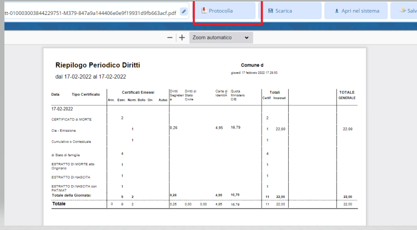Click the CERTIFICATO di MORTE row label

click(x=72, y=119)
